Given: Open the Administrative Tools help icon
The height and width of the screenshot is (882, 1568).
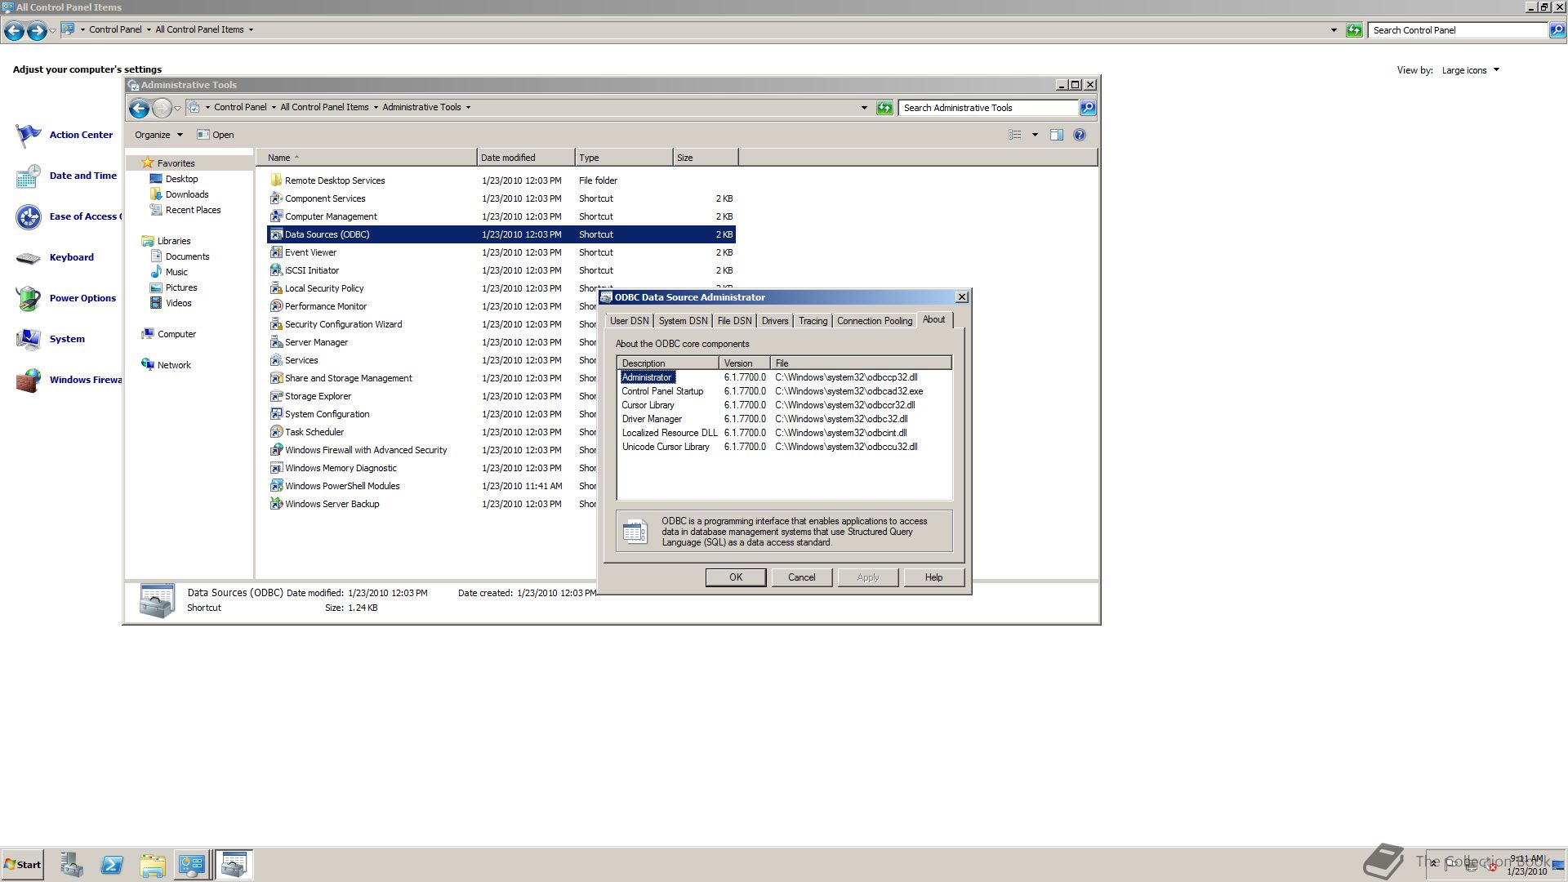Looking at the screenshot, I should coord(1080,135).
